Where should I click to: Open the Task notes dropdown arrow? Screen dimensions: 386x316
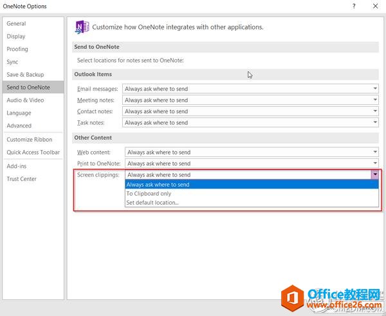tap(375, 123)
